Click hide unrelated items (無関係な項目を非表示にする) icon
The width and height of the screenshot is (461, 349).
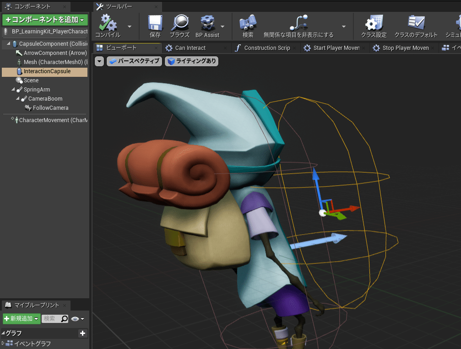pyautogui.click(x=298, y=23)
